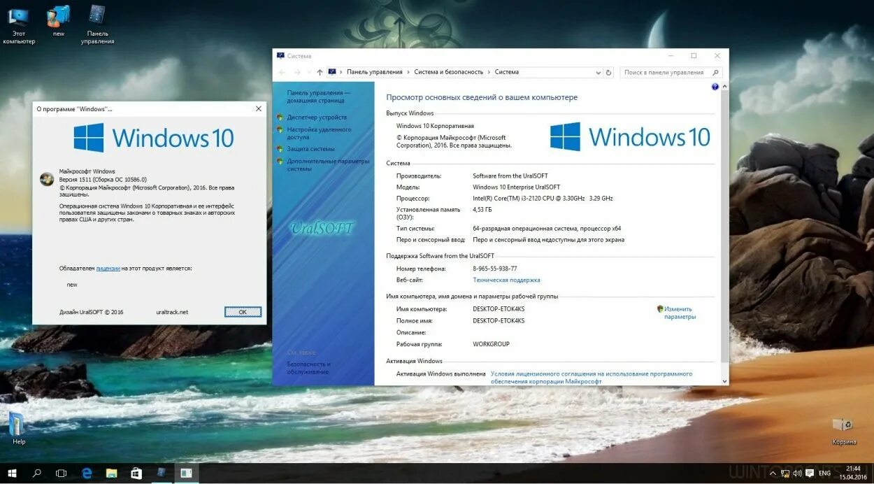Expand arrow after 'Панель управления' breadcrumb
The height and width of the screenshot is (484, 874).
coord(408,72)
